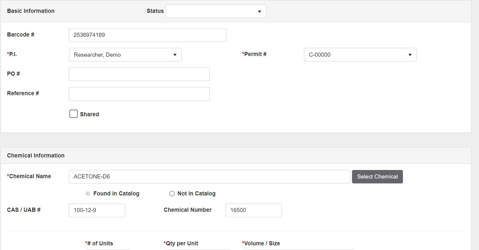Click into the Barcode # field

coord(147,35)
